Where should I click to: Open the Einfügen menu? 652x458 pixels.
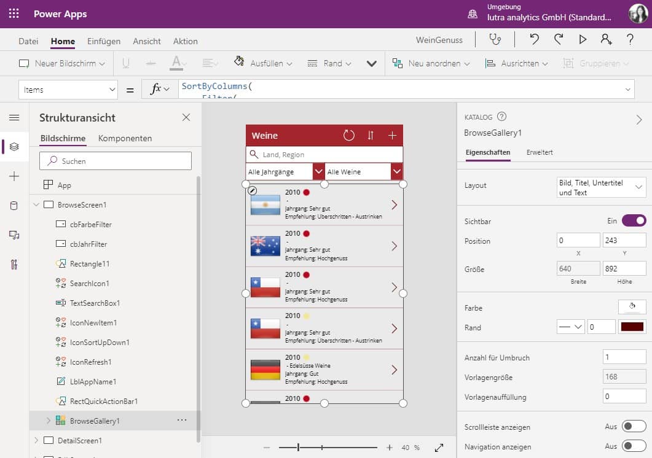[103, 41]
